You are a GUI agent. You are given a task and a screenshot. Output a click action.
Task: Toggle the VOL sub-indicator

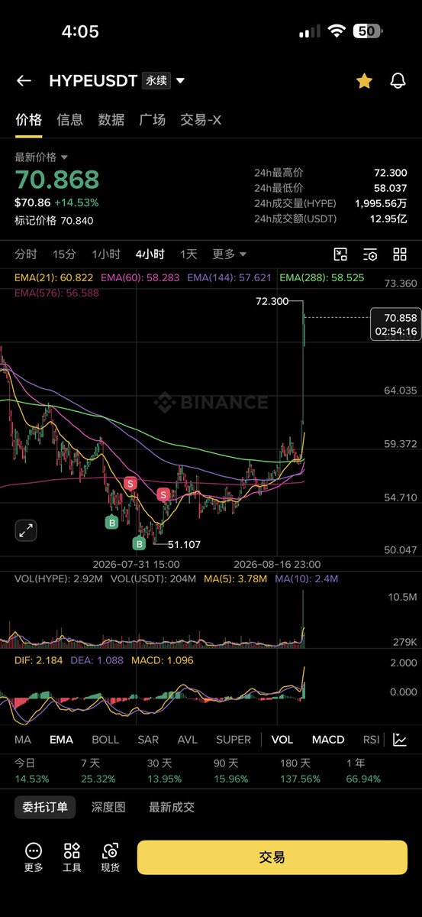(282, 740)
